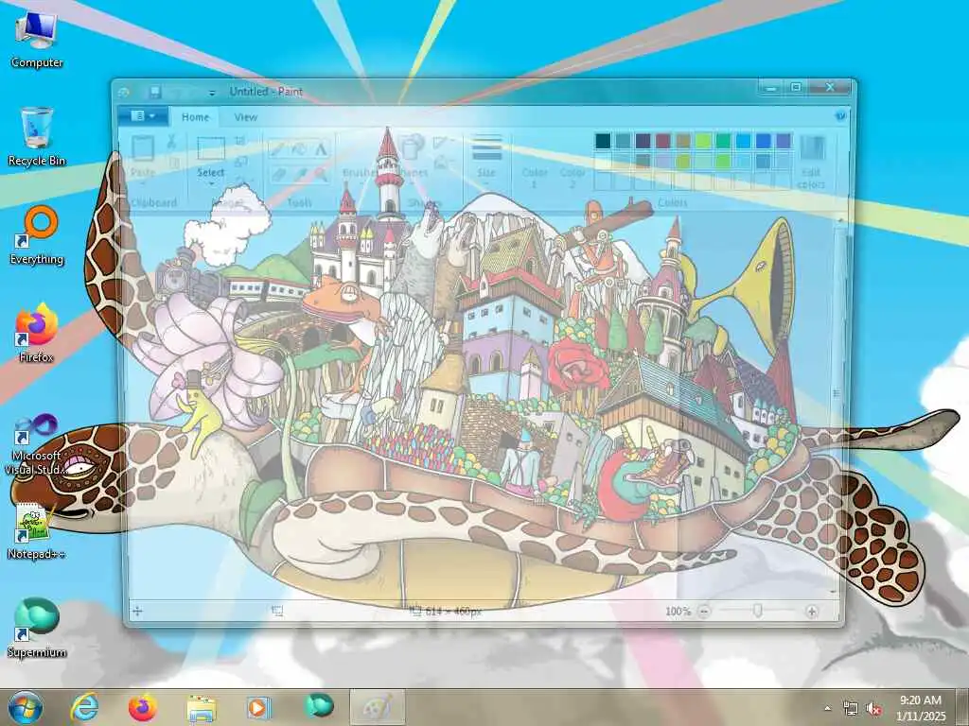
Task: Click the Cut scissors icon
Action: coord(172,142)
